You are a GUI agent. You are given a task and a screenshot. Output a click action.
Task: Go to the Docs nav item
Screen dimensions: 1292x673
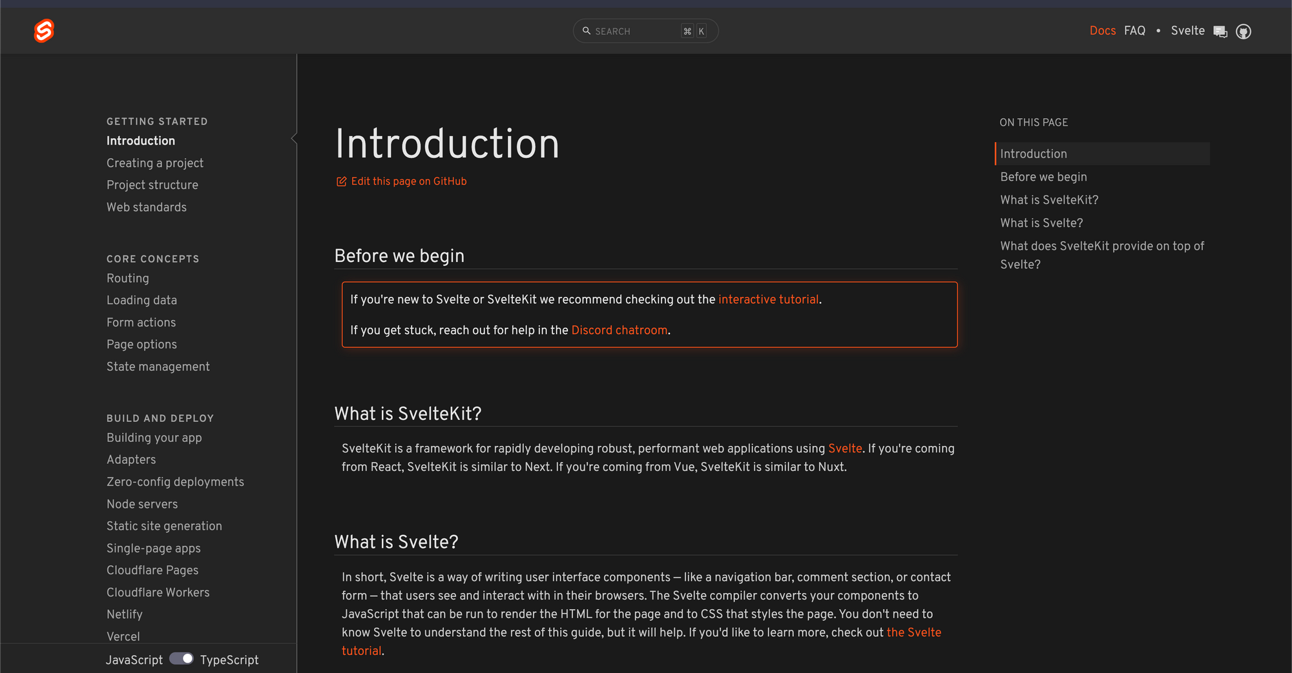(1102, 31)
